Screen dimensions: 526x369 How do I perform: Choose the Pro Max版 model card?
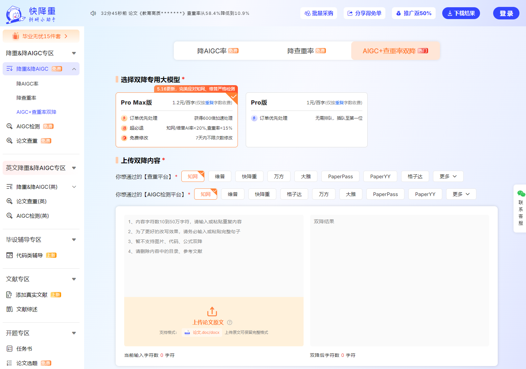[x=177, y=120]
